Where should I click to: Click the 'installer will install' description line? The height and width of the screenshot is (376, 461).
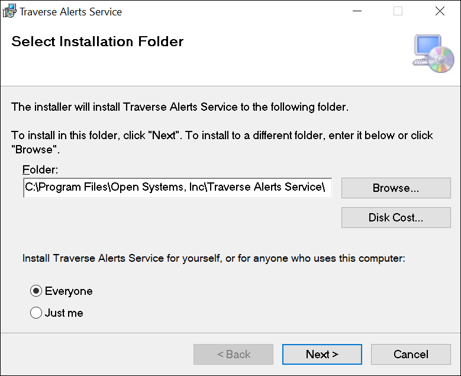(x=180, y=107)
